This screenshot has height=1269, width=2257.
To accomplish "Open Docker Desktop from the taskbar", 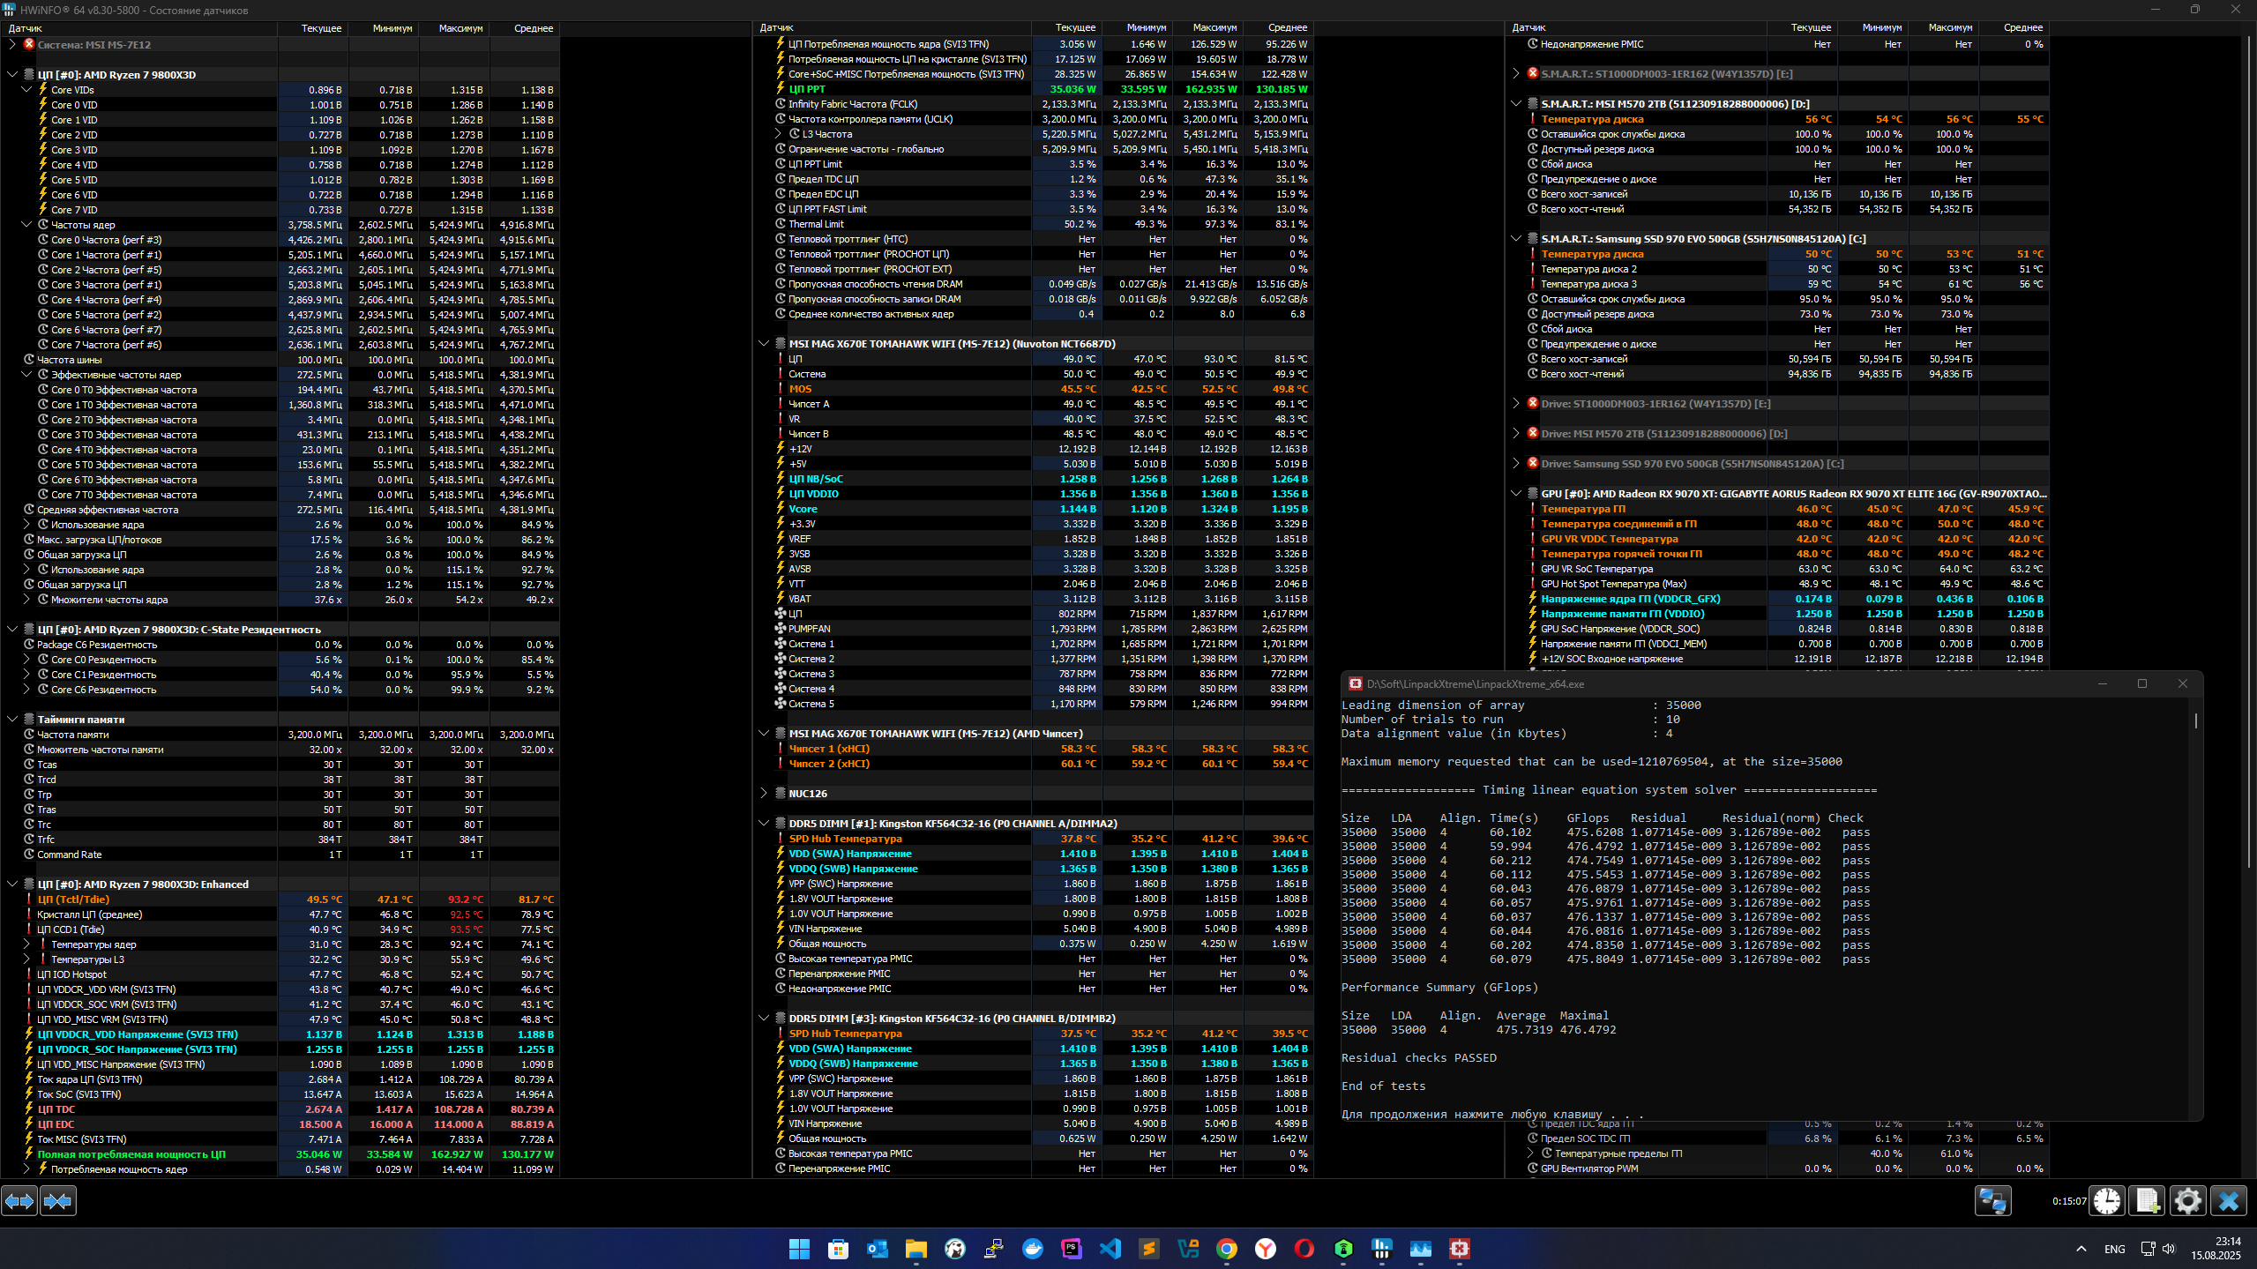I will (x=1032, y=1248).
